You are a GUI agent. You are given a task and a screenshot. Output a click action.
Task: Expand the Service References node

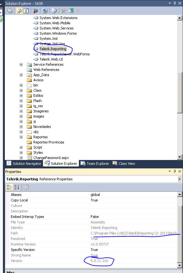point(21,64)
